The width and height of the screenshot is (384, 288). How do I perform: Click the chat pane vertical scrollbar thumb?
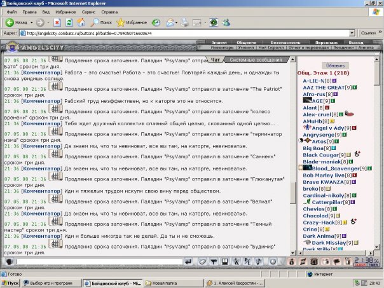tap(292, 193)
